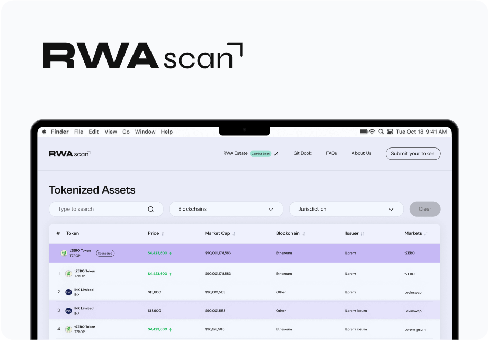Viewport: 488px width, 340px height.
Task: Click the arrow icon beside RWA Estate
Action: [276, 153]
